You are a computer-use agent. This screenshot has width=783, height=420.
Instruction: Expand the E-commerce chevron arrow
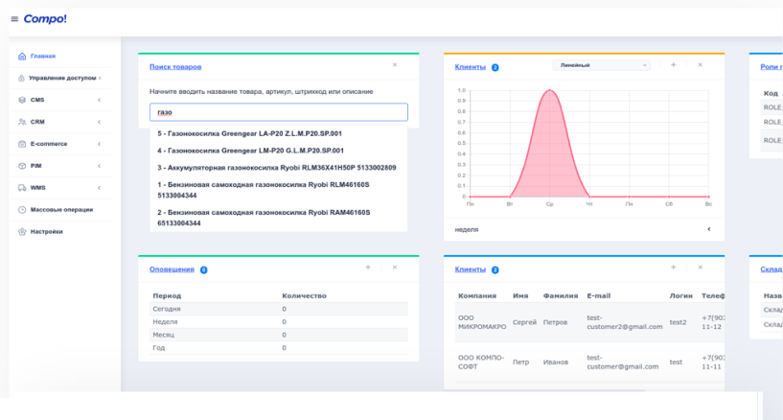pos(99,144)
